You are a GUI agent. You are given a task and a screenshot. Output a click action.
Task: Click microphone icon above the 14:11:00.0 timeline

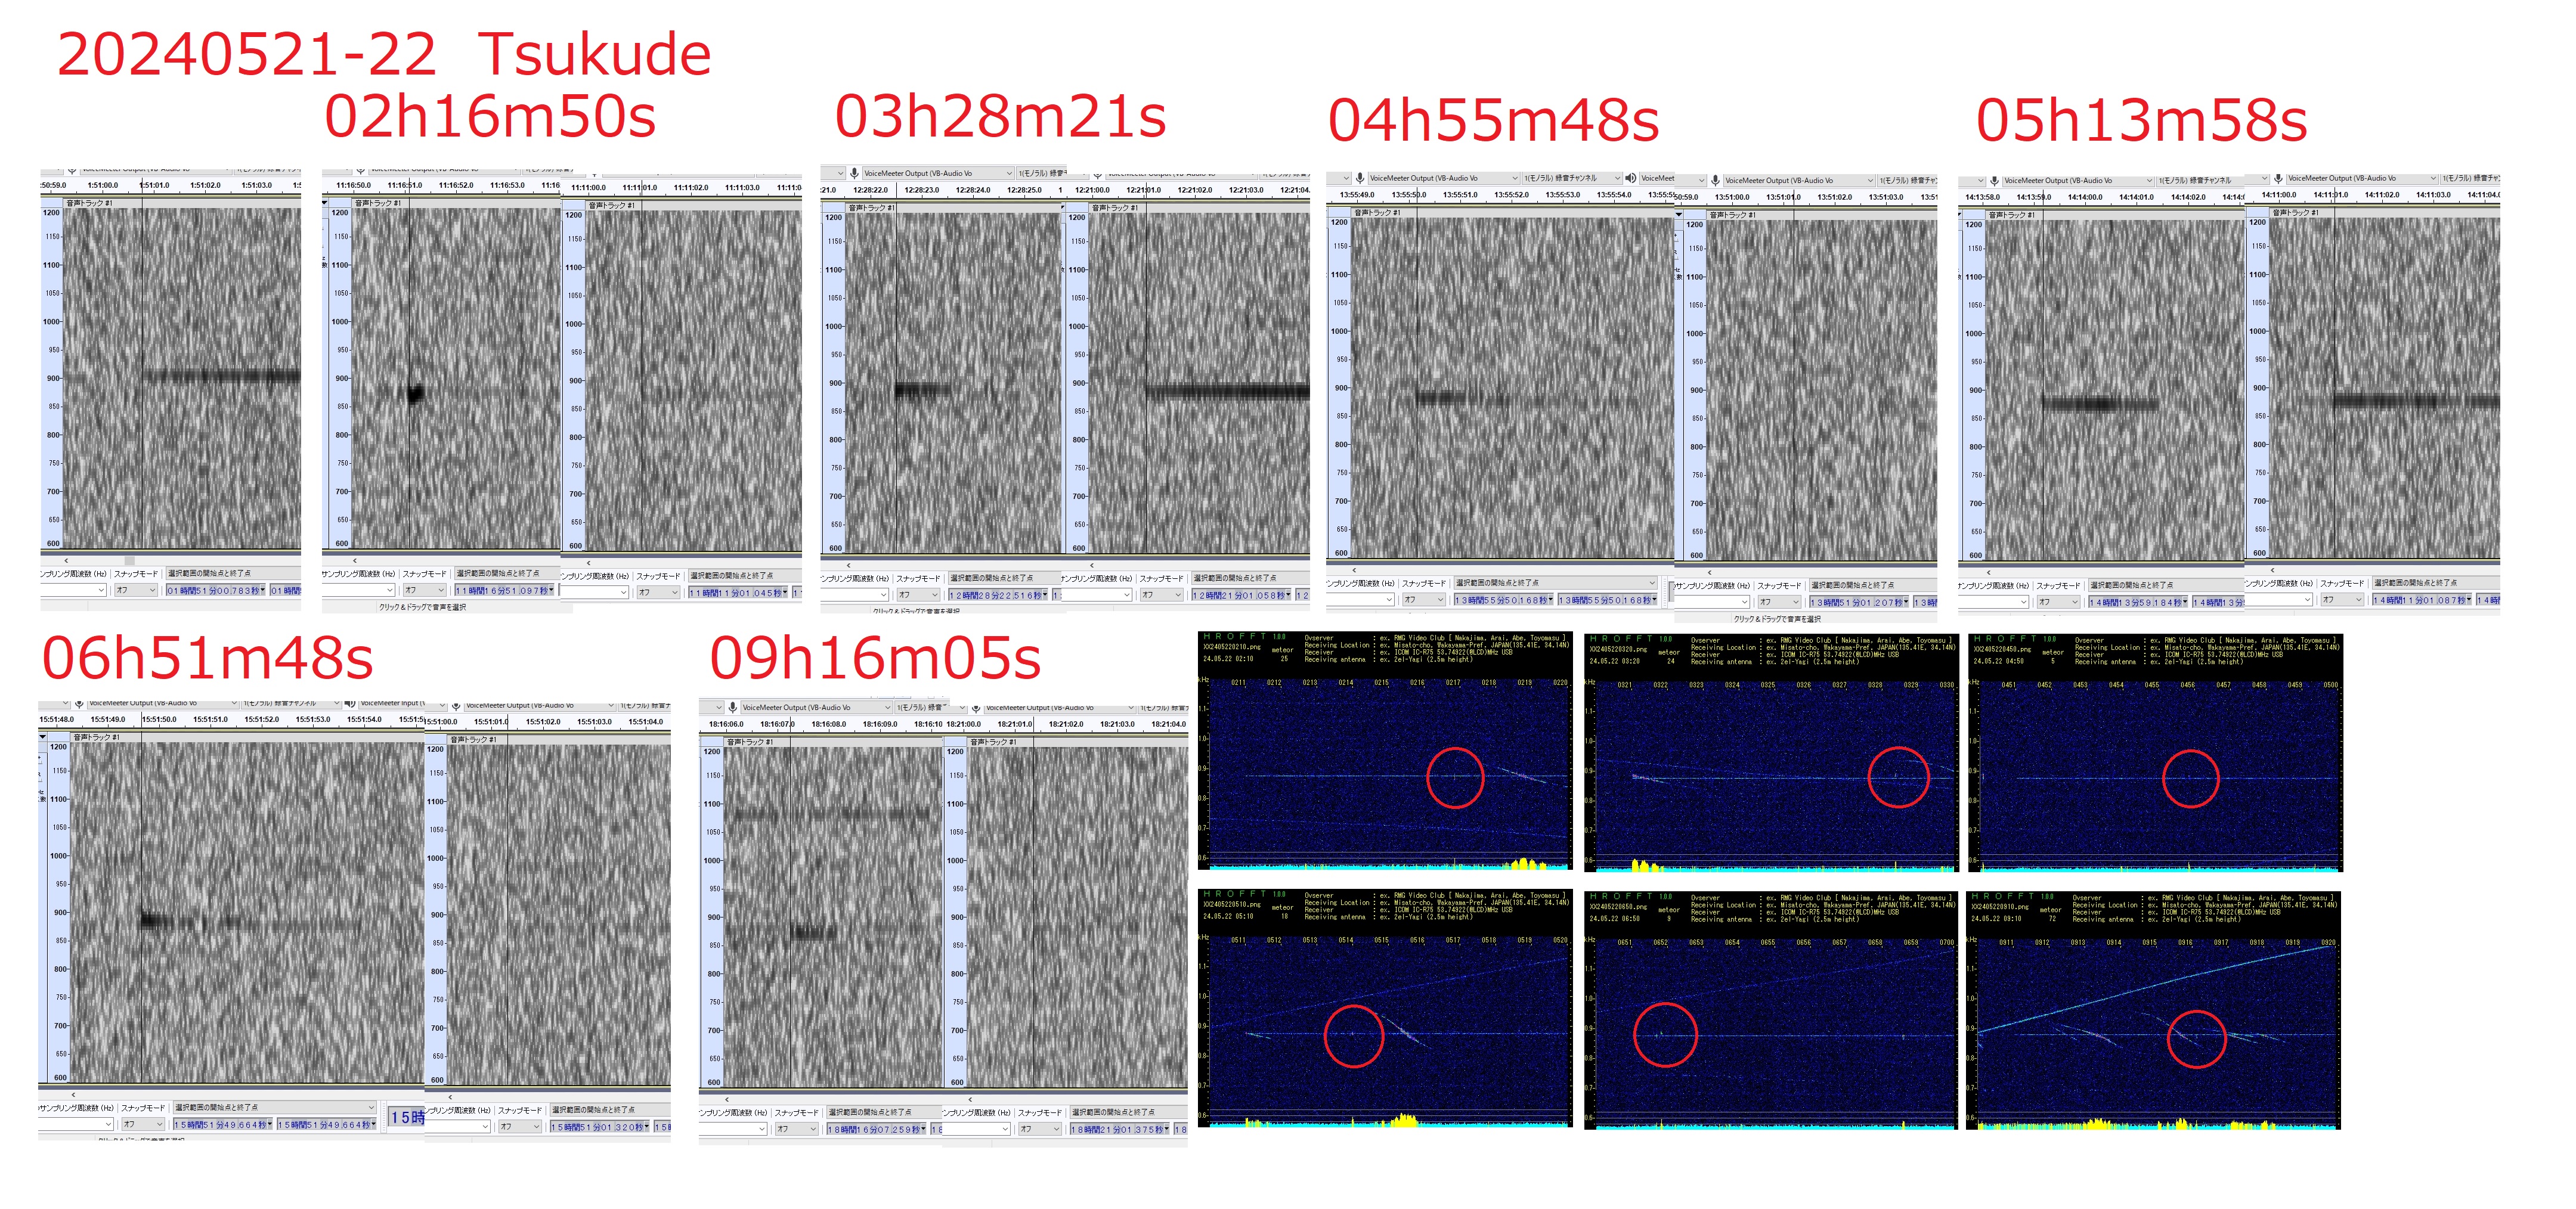(2278, 178)
